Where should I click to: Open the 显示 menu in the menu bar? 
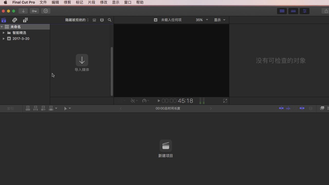coord(116,2)
